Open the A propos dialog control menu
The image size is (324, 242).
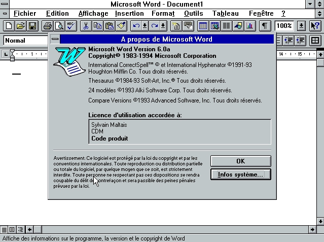pos(55,39)
